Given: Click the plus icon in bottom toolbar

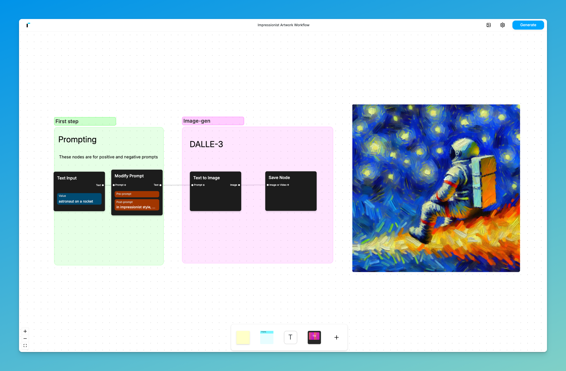Looking at the screenshot, I should [x=336, y=337].
